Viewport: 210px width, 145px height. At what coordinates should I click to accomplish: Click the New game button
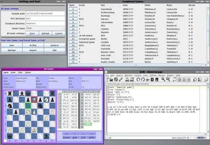point(12,45)
